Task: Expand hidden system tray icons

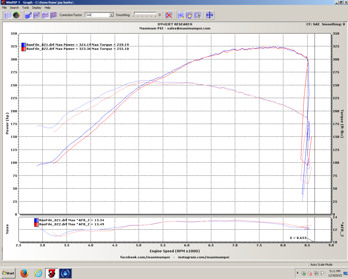Action: pyautogui.click(x=297, y=273)
